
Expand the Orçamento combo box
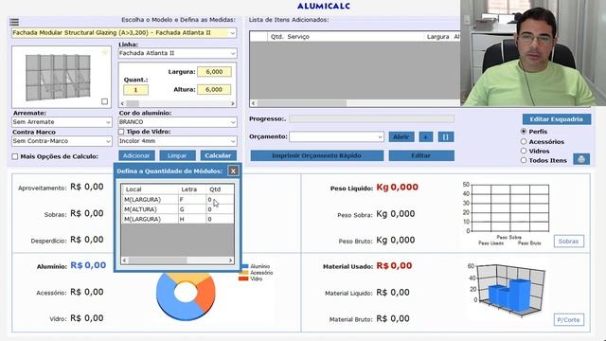point(336,136)
